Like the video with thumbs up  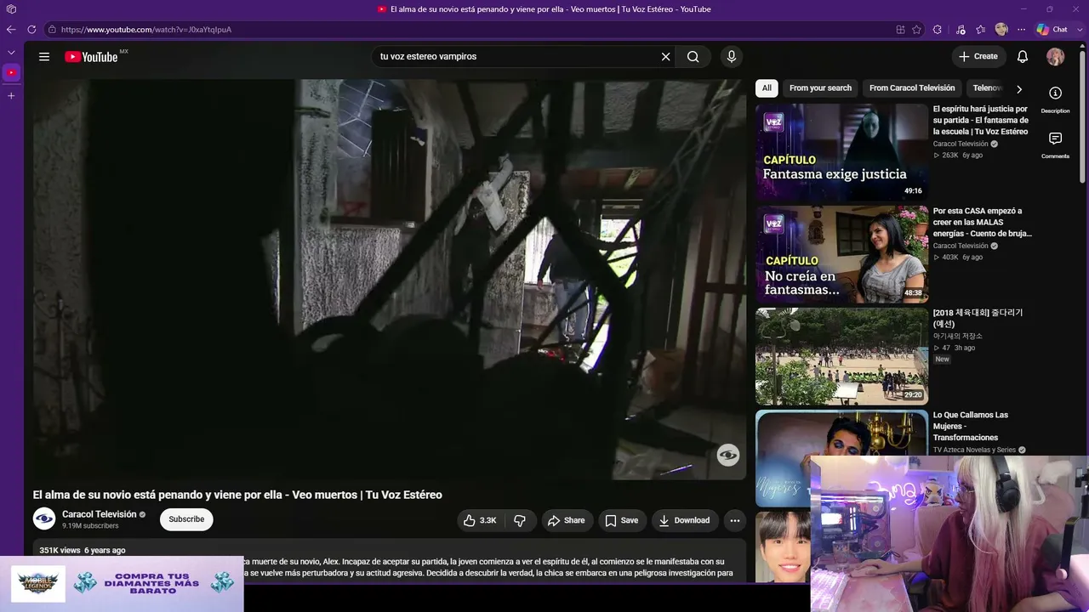pyautogui.click(x=480, y=520)
